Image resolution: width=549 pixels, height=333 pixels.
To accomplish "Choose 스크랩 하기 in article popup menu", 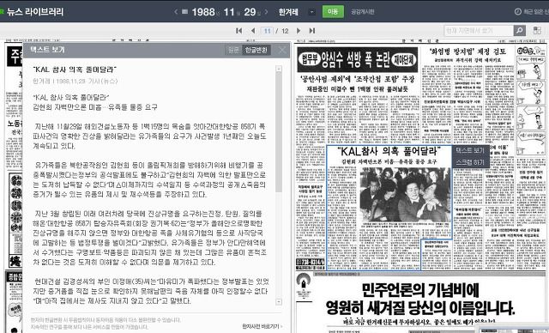I will [470, 162].
